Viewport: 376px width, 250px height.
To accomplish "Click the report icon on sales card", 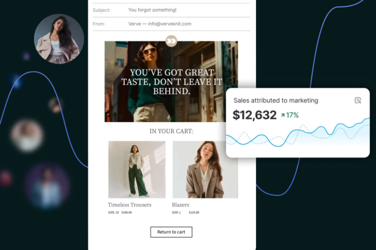I will (x=357, y=100).
